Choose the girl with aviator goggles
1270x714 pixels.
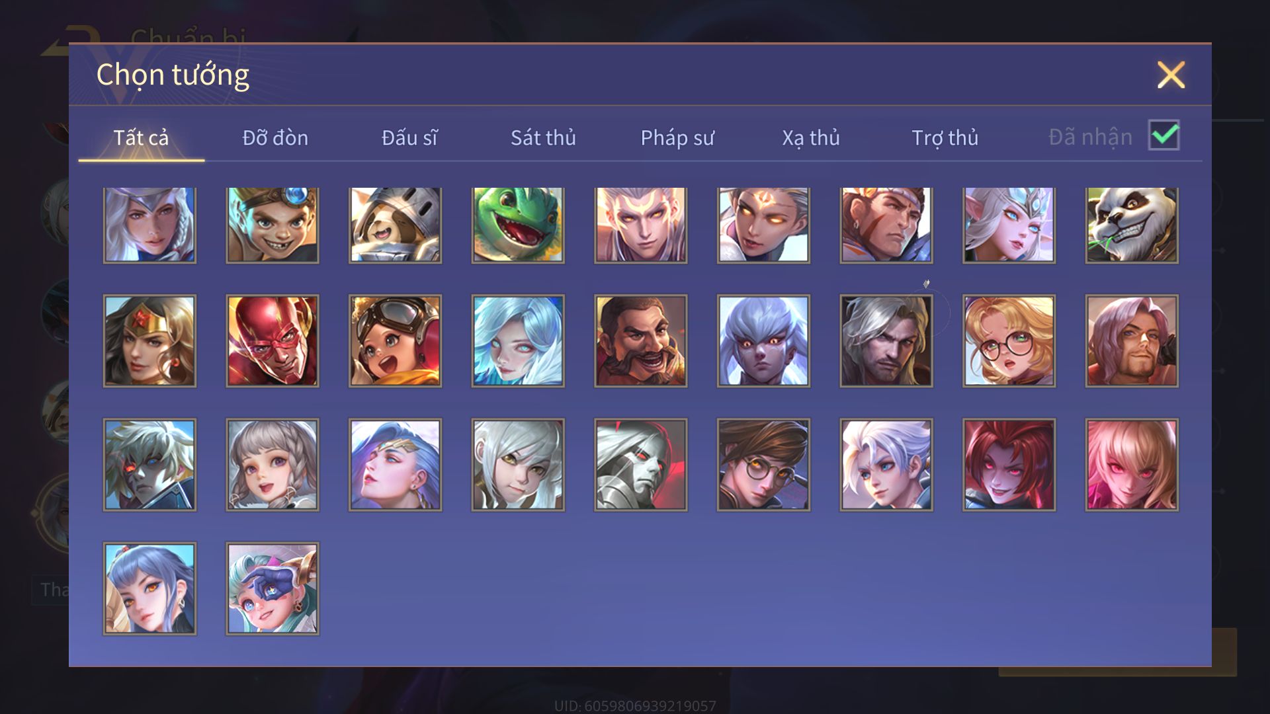point(396,340)
